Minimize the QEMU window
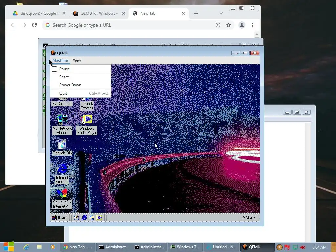Image resolution: width=336 pixels, height=252 pixels. point(236,53)
